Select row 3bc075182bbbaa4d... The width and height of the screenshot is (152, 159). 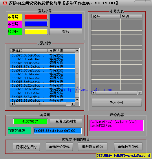pyautogui.click(x=43, y=74)
